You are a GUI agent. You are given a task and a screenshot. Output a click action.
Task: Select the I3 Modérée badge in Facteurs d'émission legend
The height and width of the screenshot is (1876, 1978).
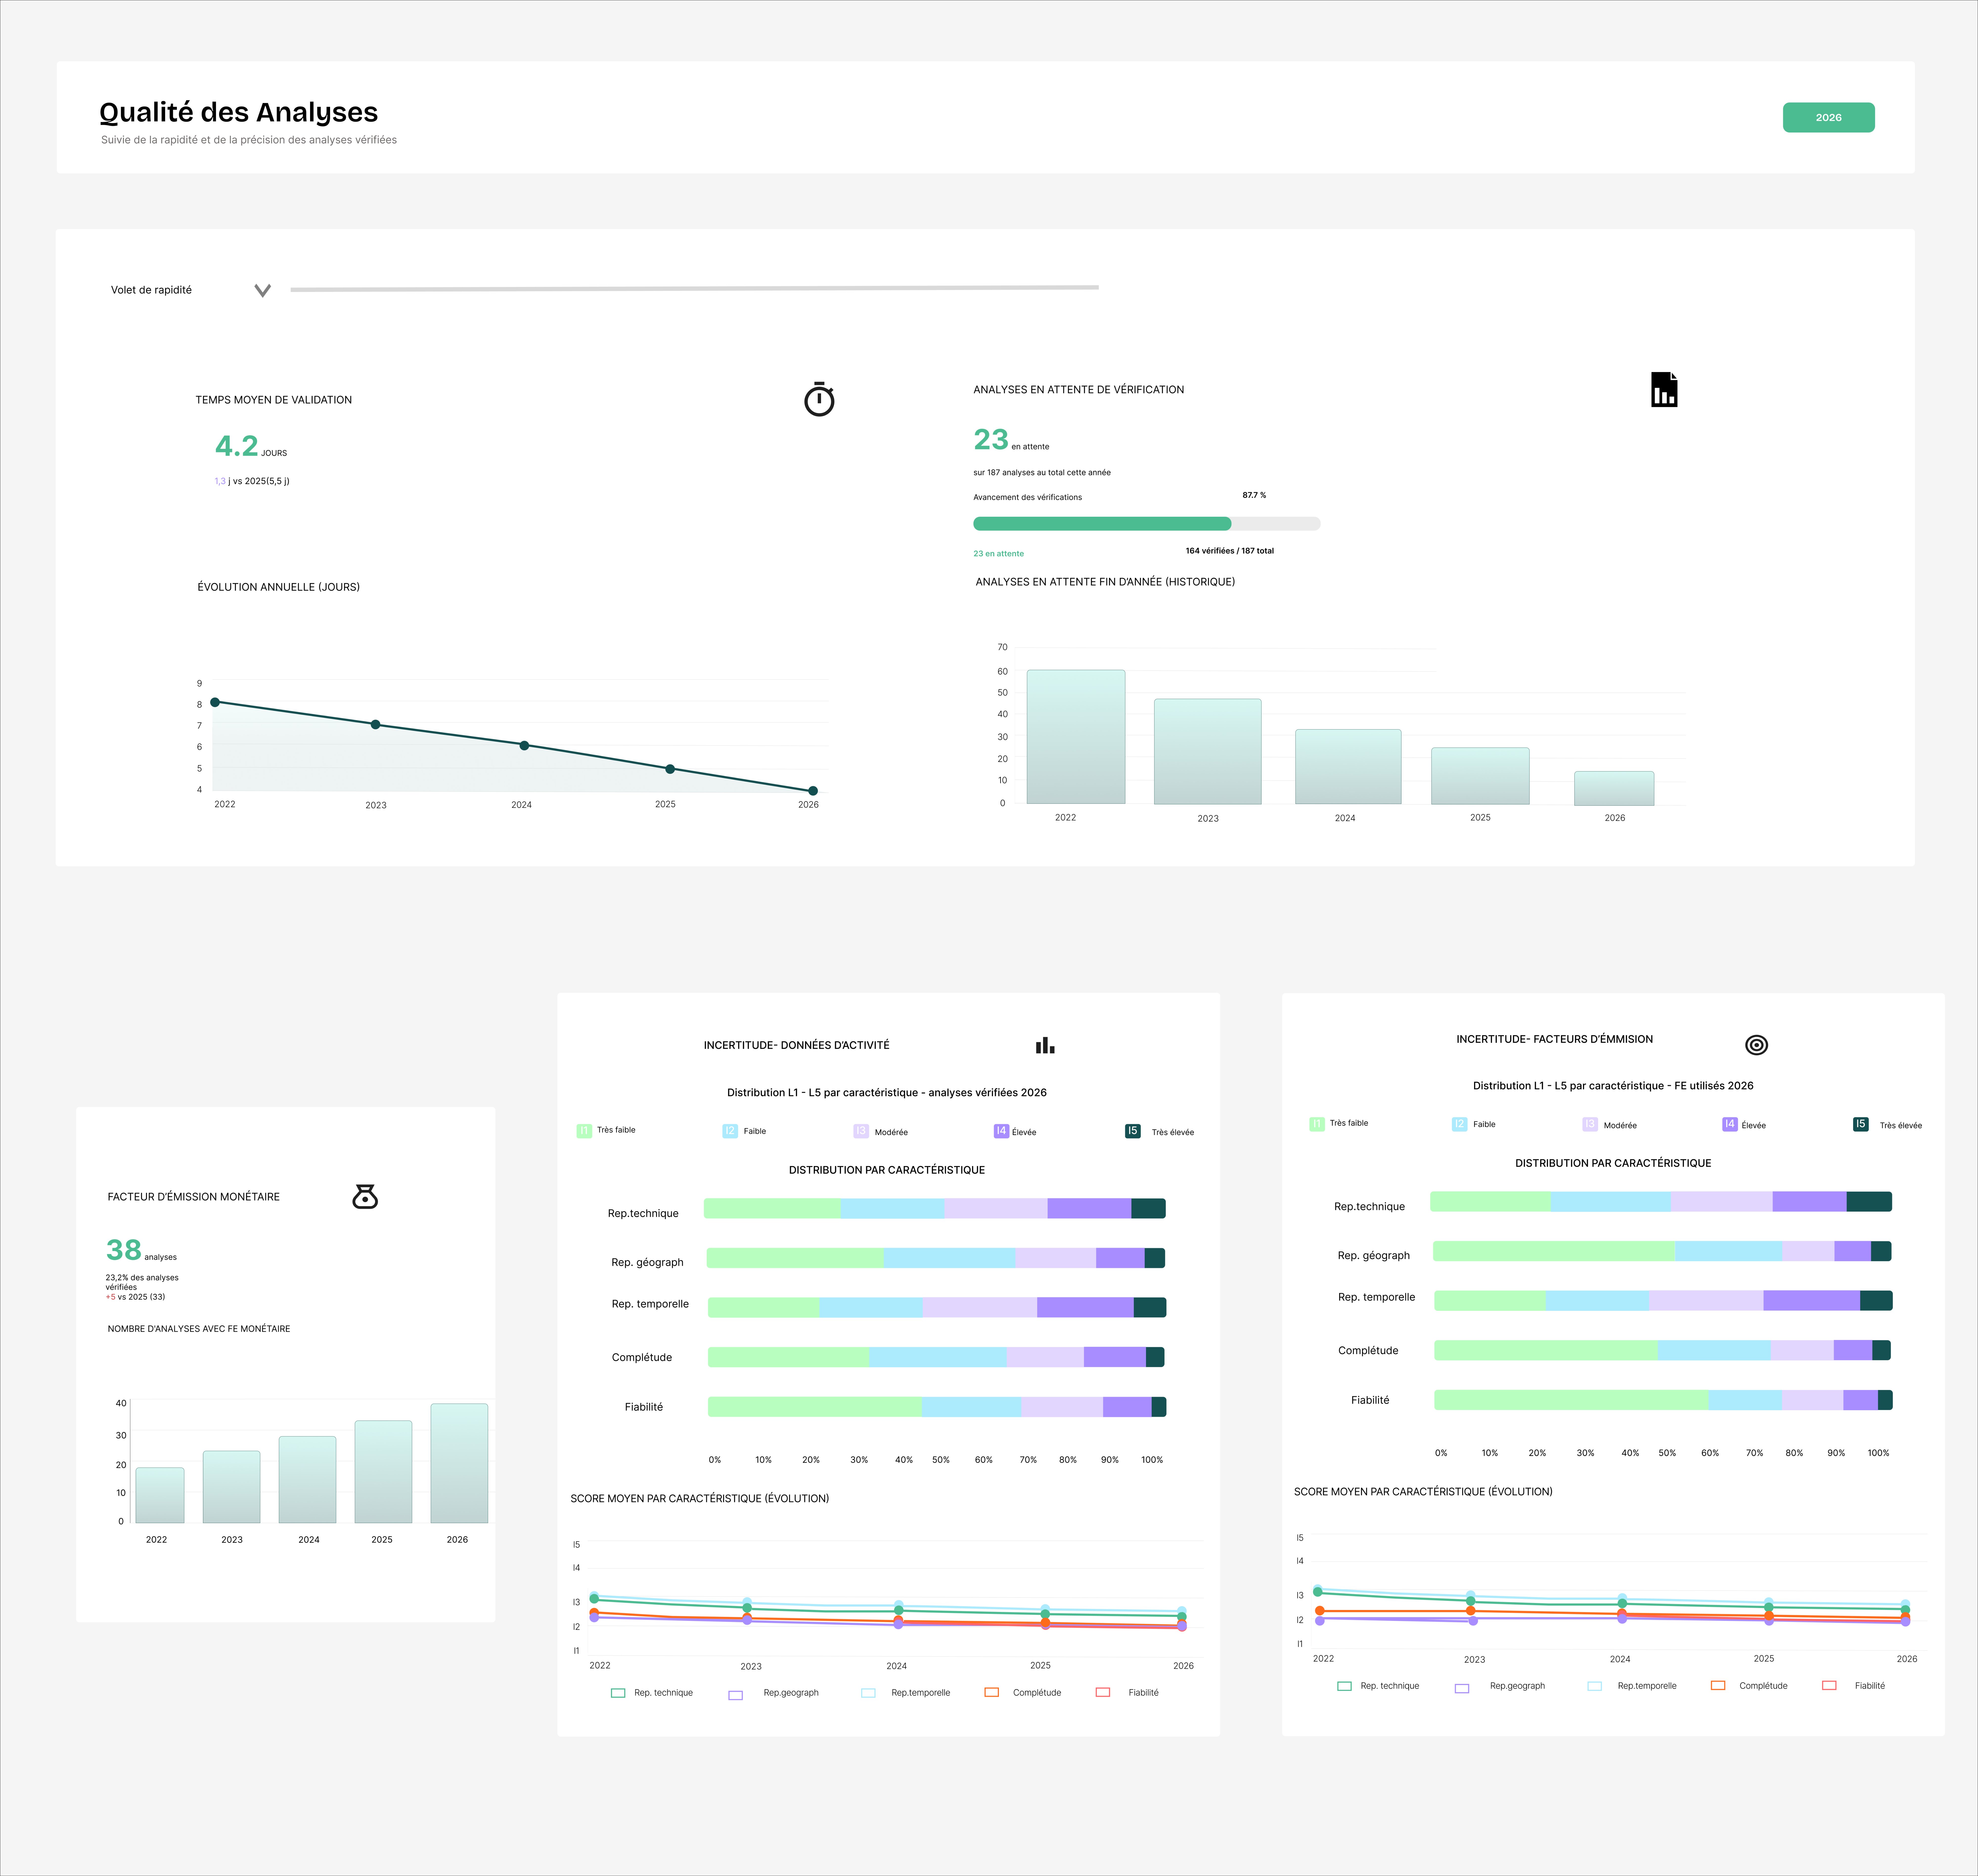(x=1590, y=1124)
